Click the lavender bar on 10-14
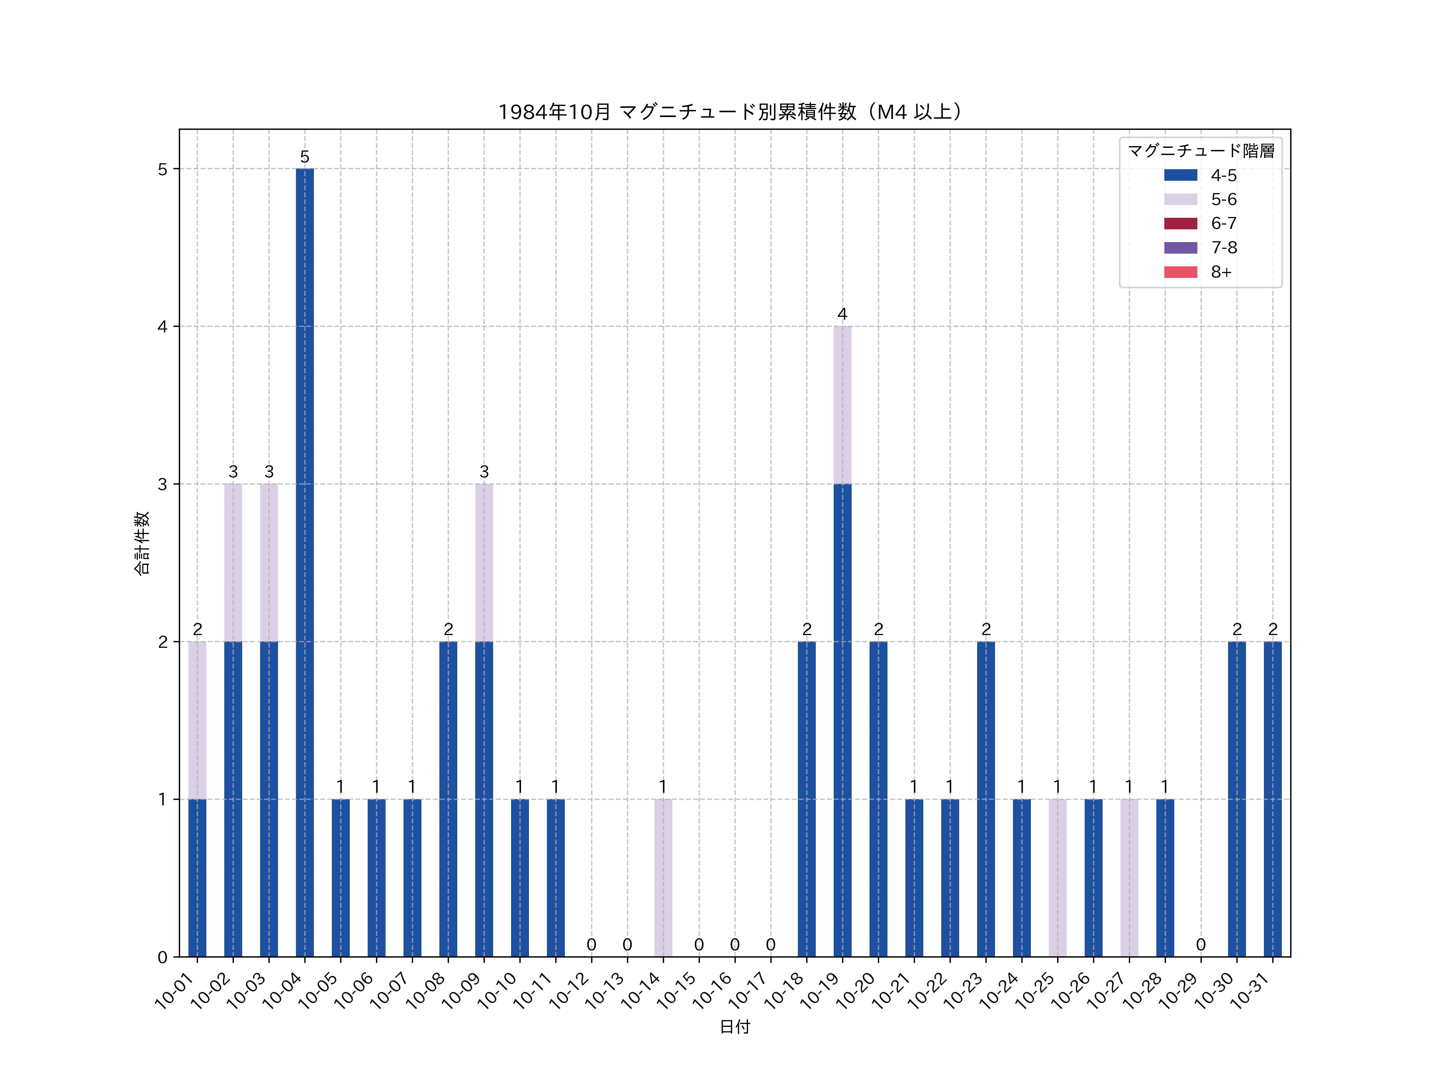Screen dimensions: 1434x1075 pos(662,878)
